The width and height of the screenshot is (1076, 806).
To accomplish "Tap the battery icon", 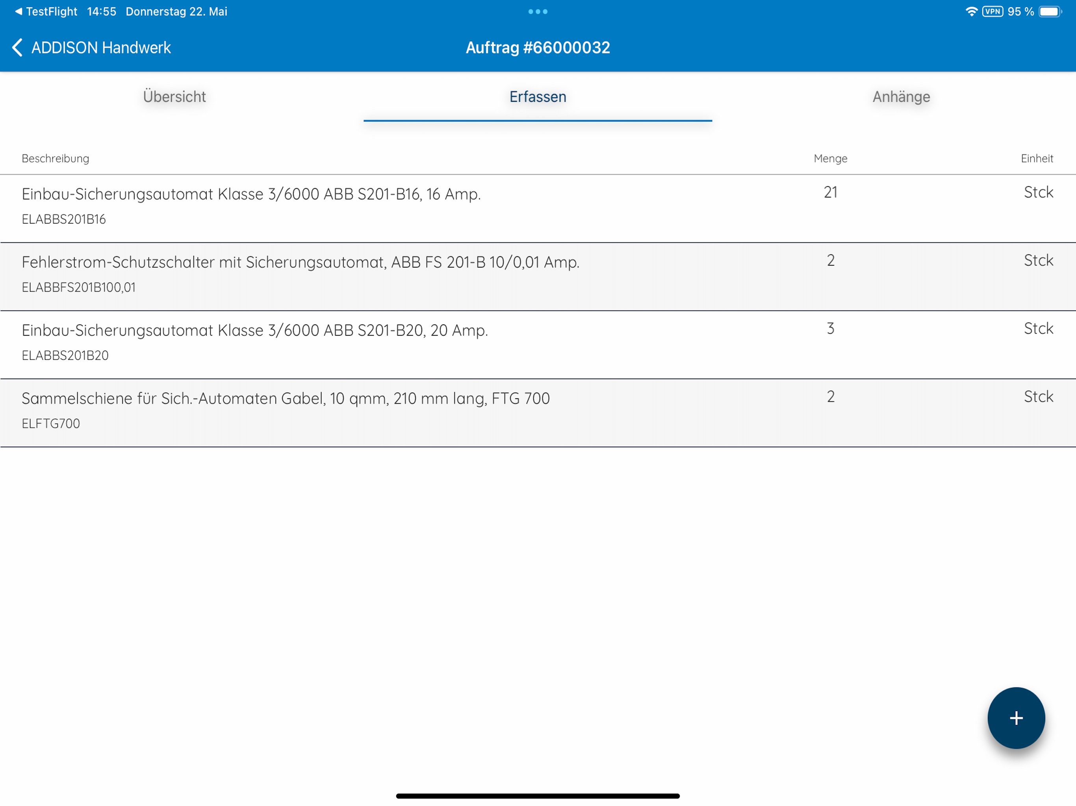I will click(1050, 11).
